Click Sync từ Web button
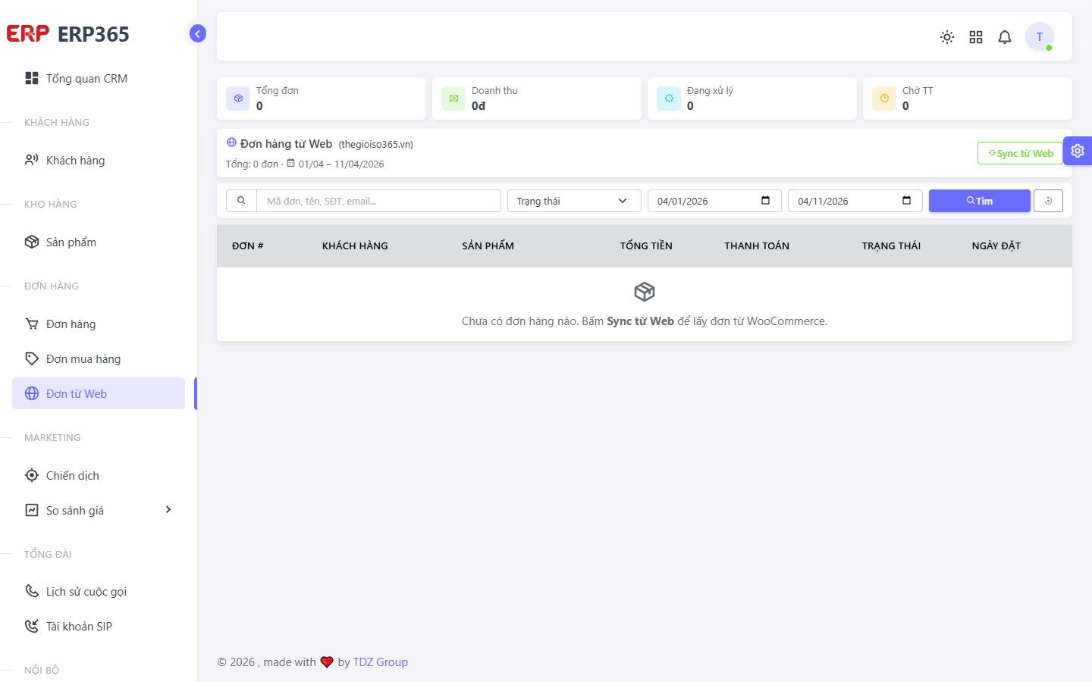The height and width of the screenshot is (682, 1092). point(1020,153)
